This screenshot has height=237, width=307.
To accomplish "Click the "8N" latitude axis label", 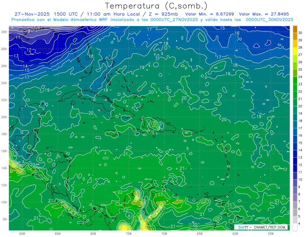I will click(x=5, y=219).
